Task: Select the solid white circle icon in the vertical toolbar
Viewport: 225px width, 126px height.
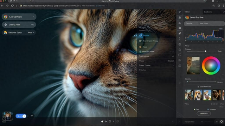Action: pos(180,28)
